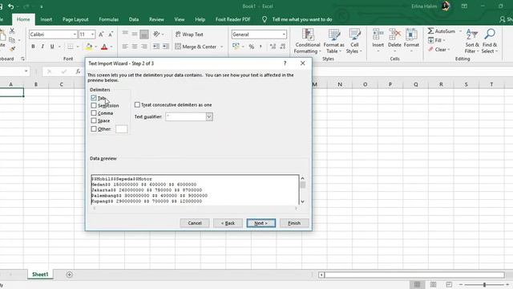Select column N header
Screen dimensions: 513x289
[x=340, y=84]
